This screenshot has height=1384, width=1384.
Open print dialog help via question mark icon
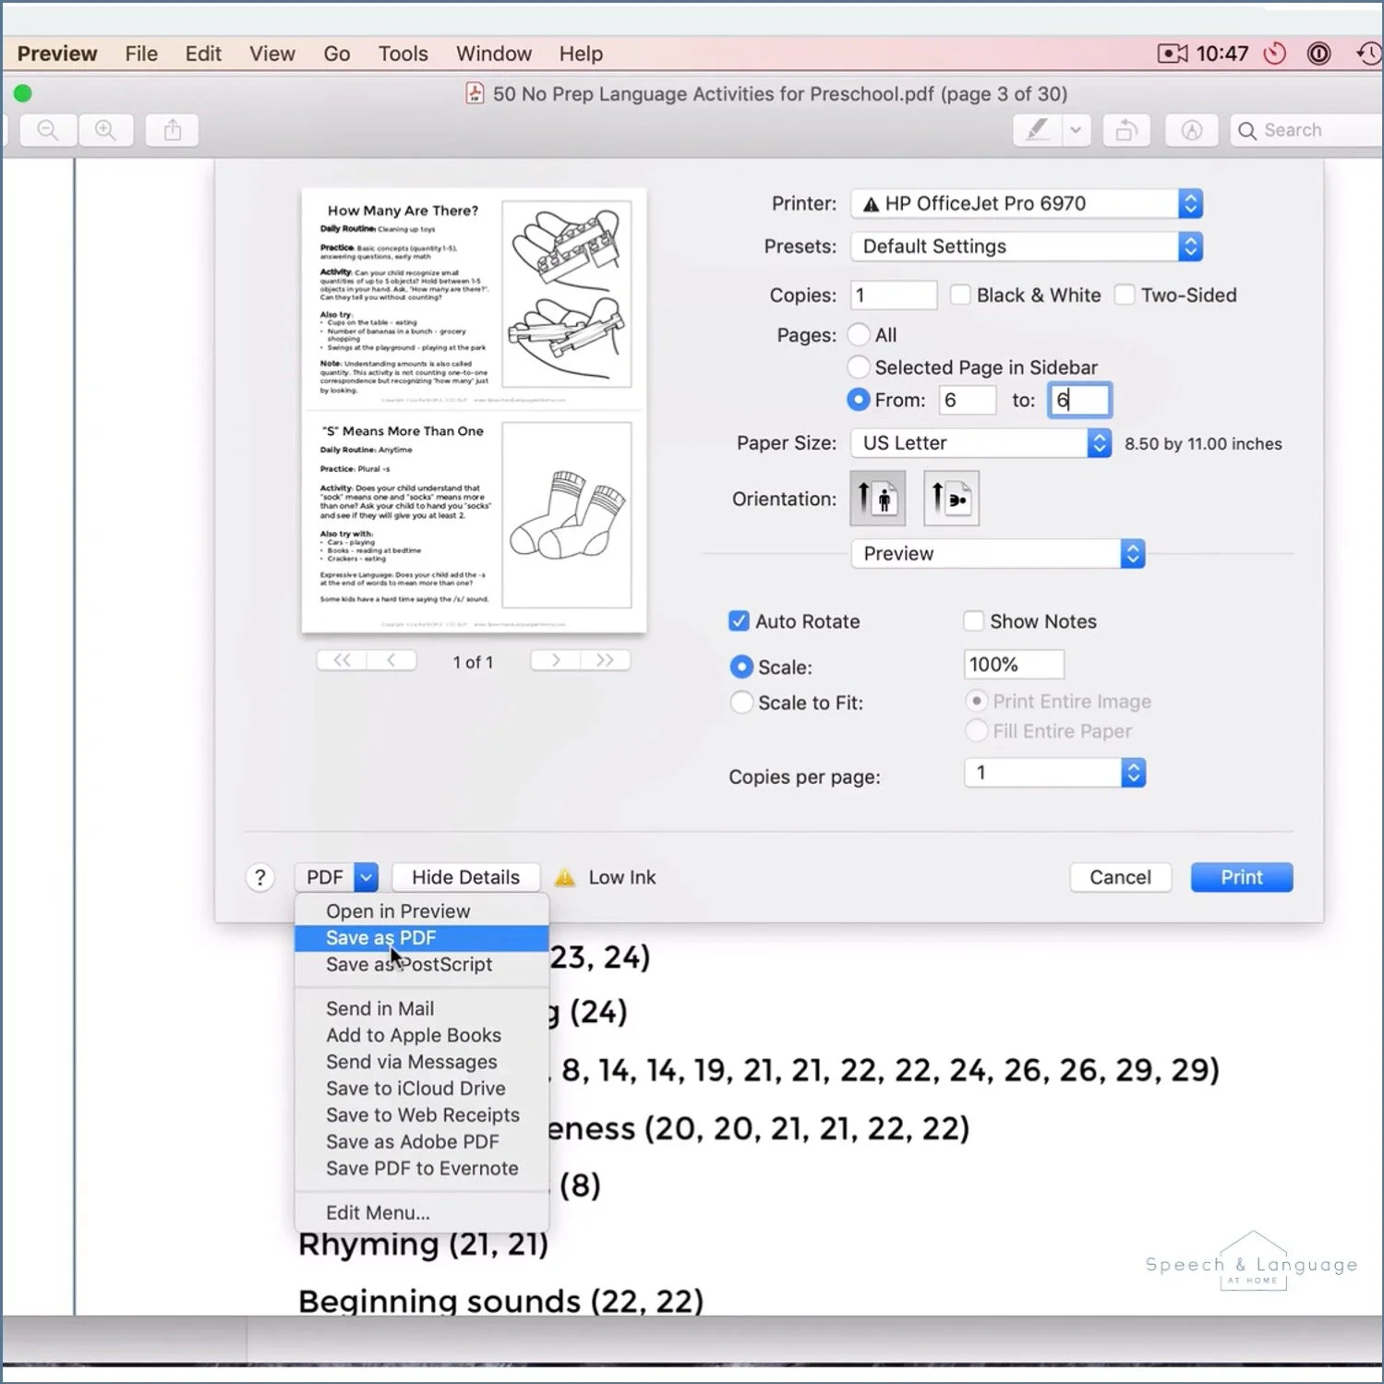tap(259, 876)
